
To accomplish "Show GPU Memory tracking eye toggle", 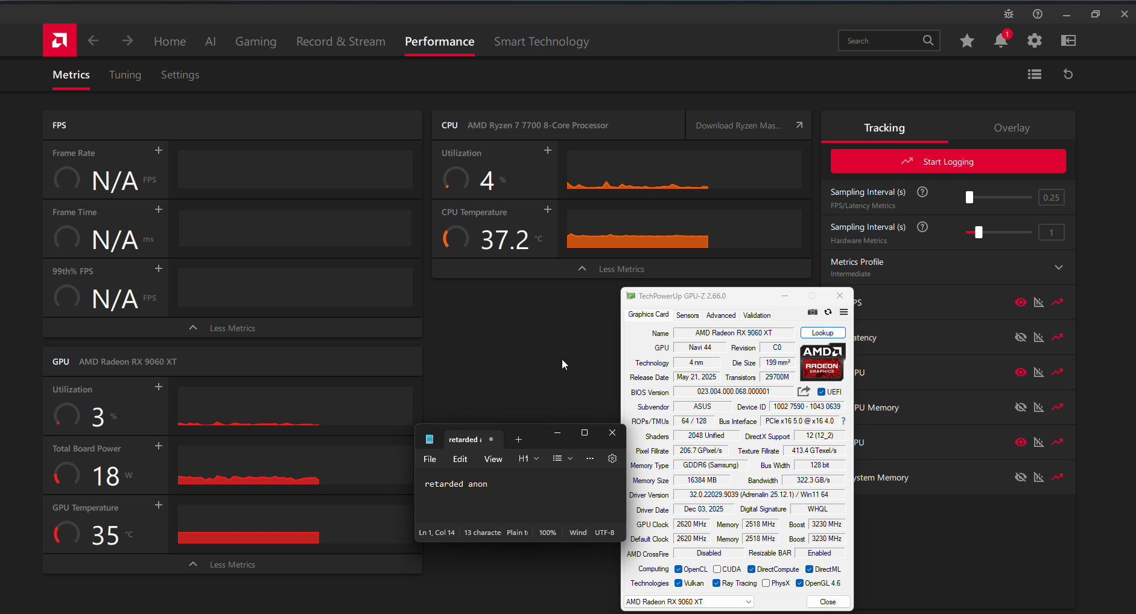I will [x=1020, y=407].
